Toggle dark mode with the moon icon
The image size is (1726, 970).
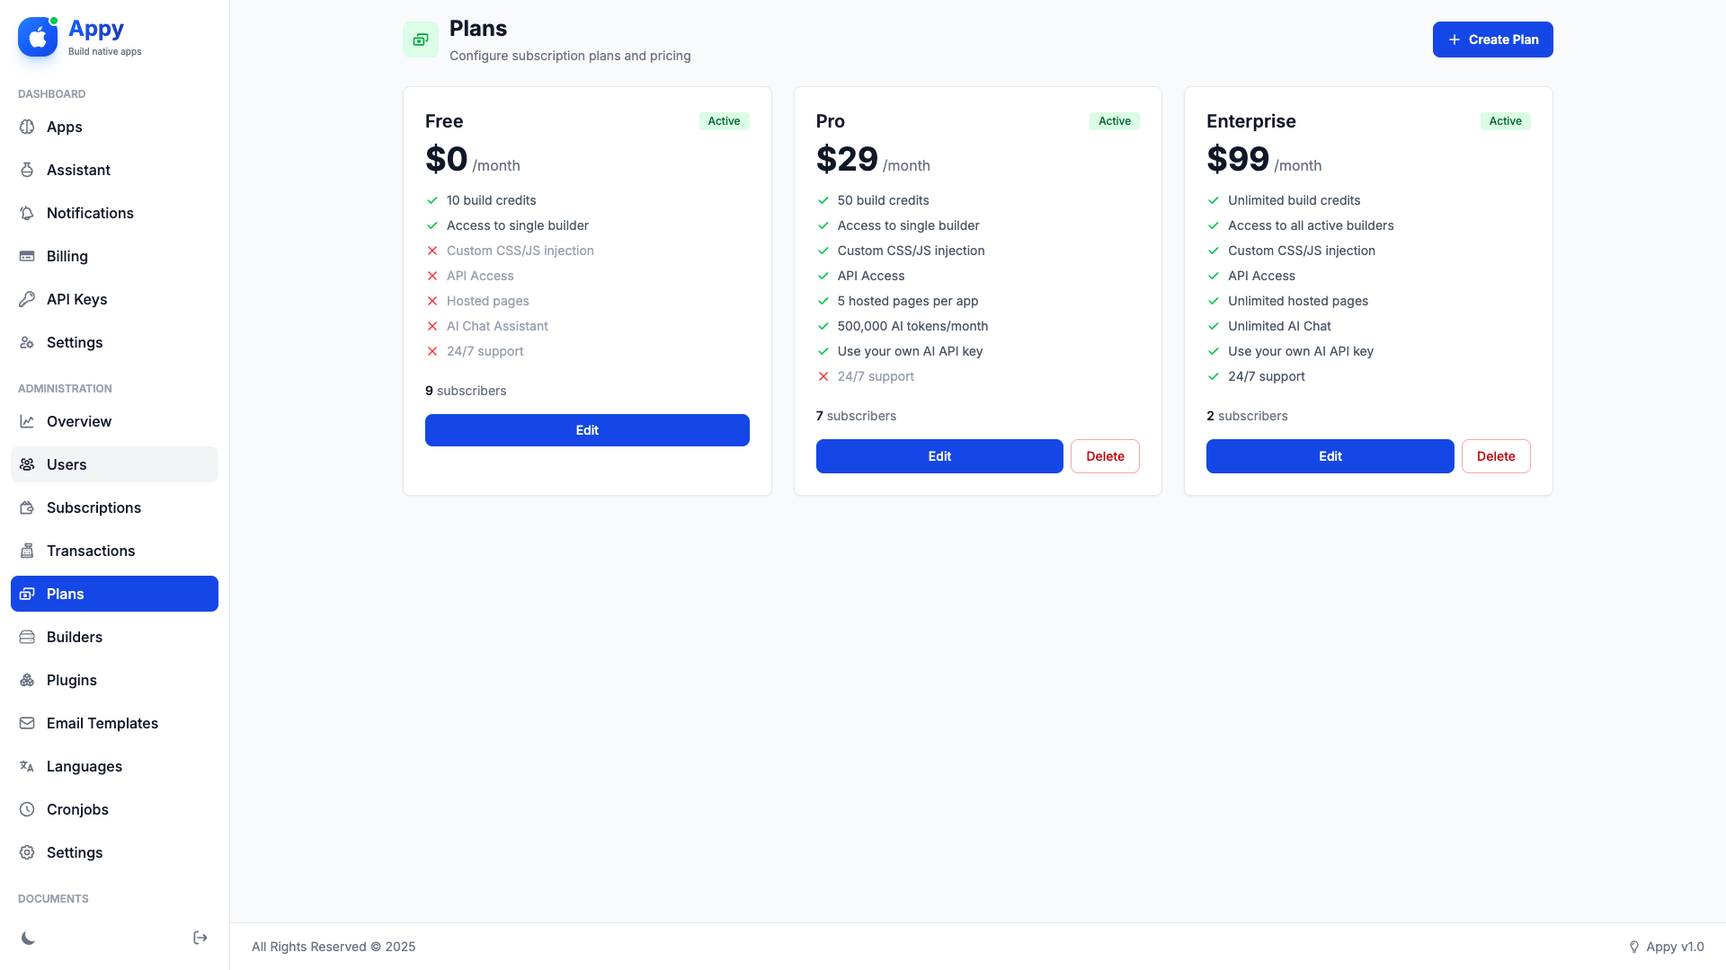pos(28,939)
